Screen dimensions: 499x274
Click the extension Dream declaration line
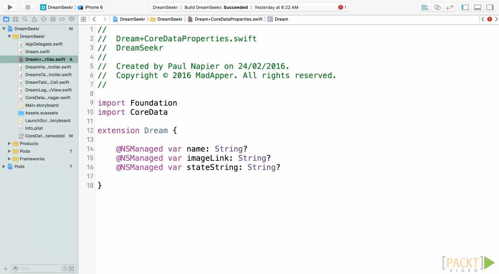137,130
